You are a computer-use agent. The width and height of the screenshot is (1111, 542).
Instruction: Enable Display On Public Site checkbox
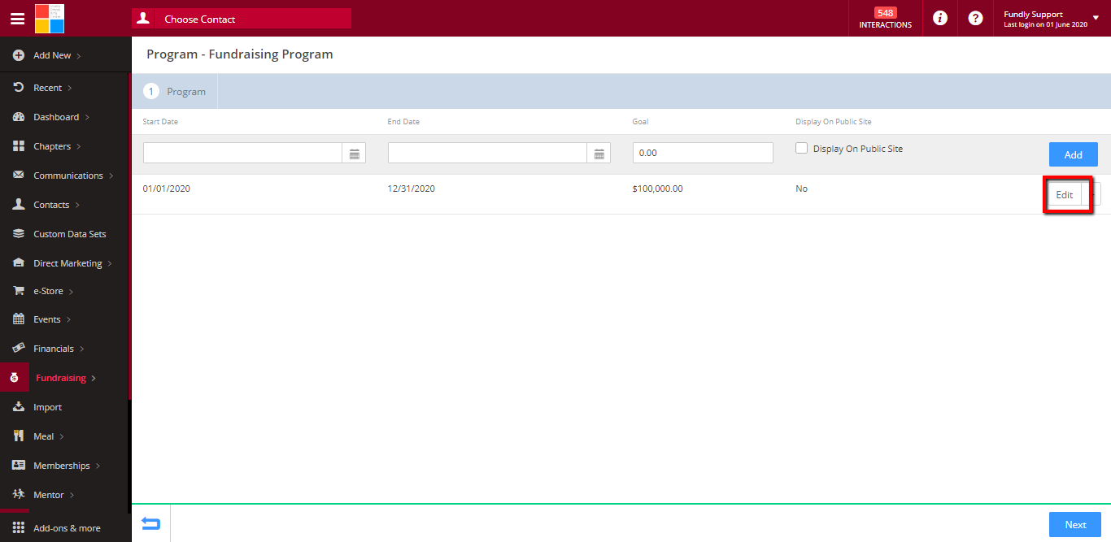click(x=801, y=149)
